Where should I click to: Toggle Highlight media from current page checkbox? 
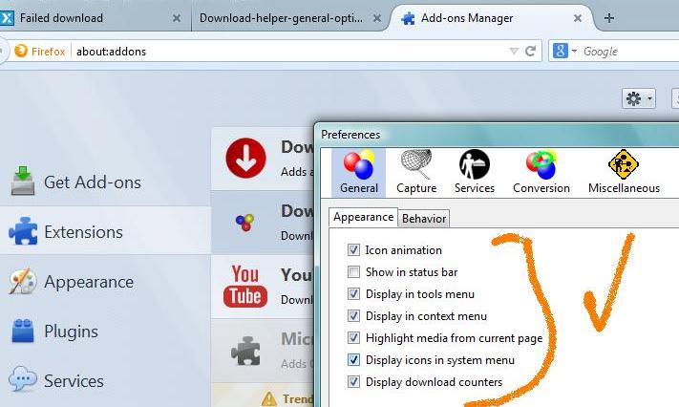[353, 337]
